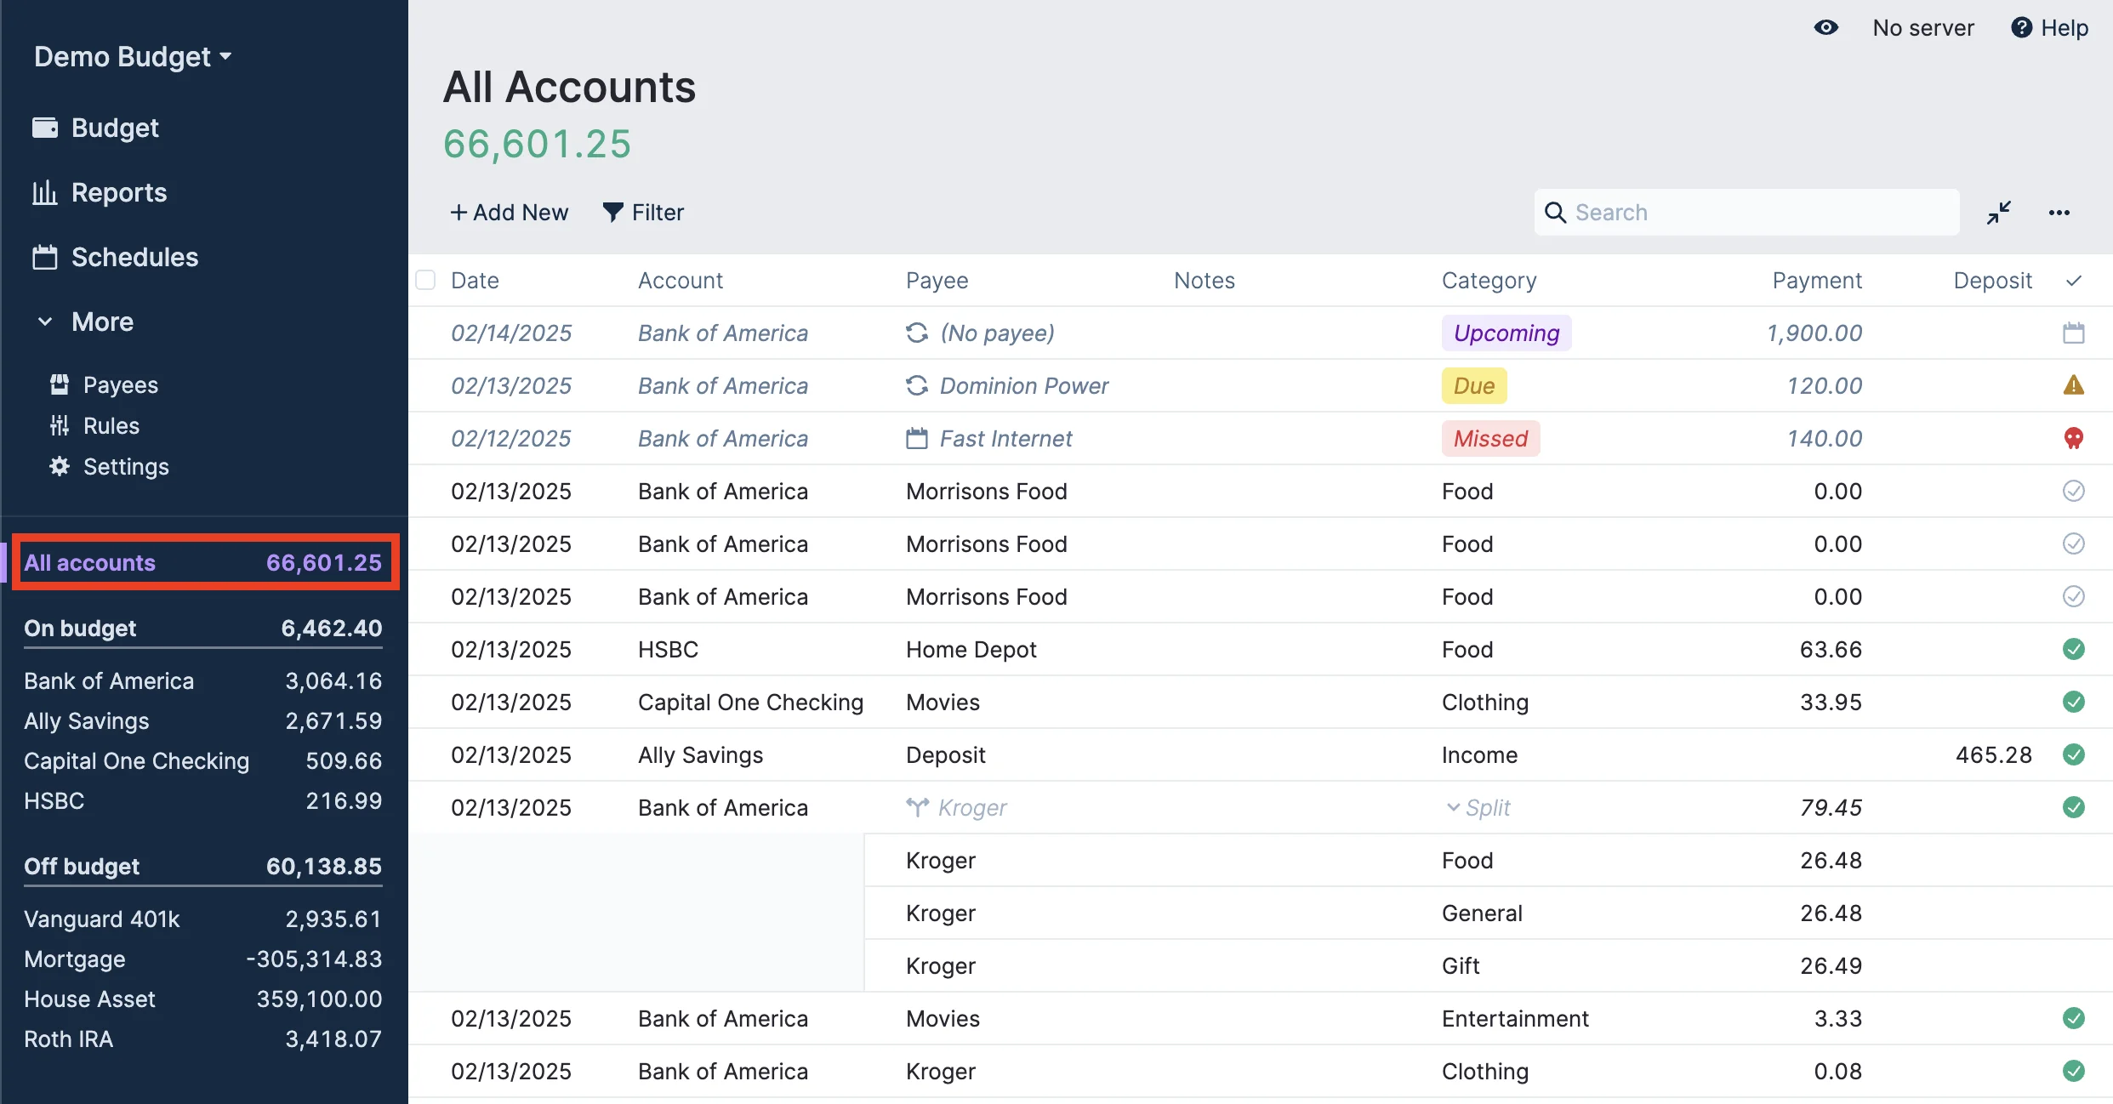2113x1104 pixels.
Task: Click the Filter button
Action: pos(643,213)
